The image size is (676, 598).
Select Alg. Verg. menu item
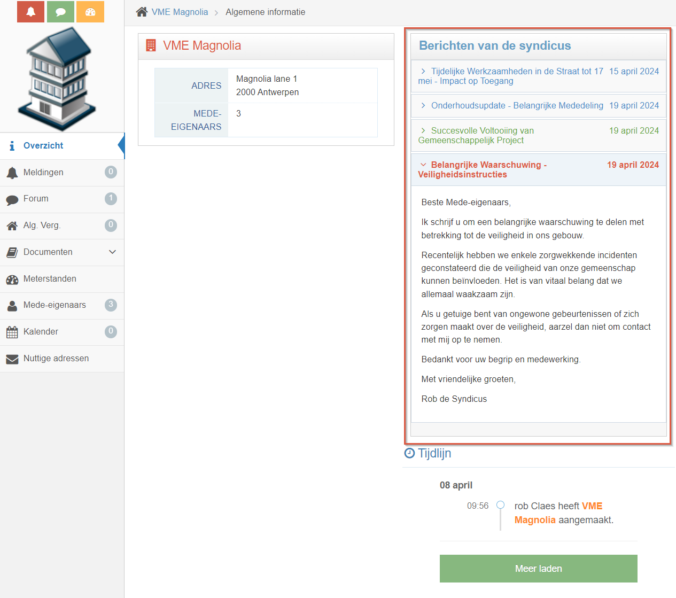tap(42, 226)
